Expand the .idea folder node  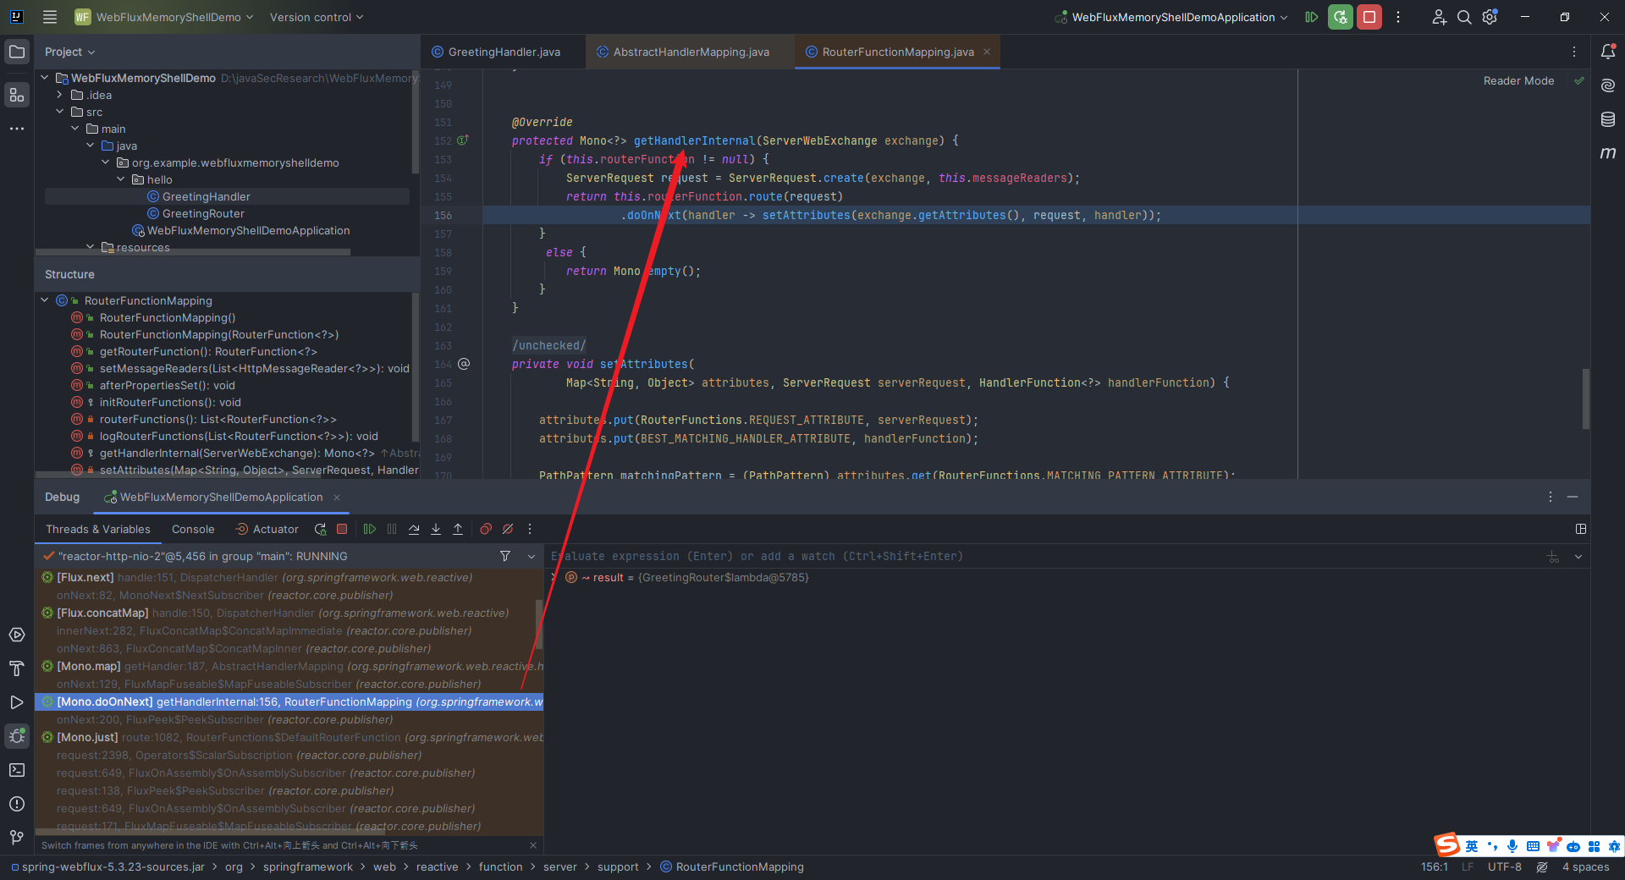[60, 95]
